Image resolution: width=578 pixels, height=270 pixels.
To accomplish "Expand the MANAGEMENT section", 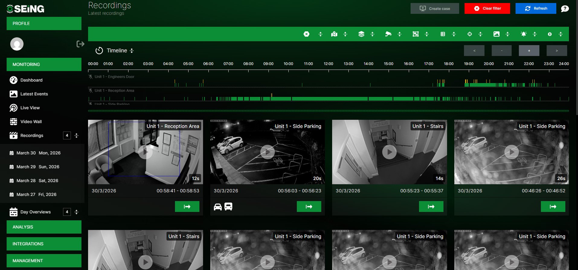I will [x=44, y=261].
